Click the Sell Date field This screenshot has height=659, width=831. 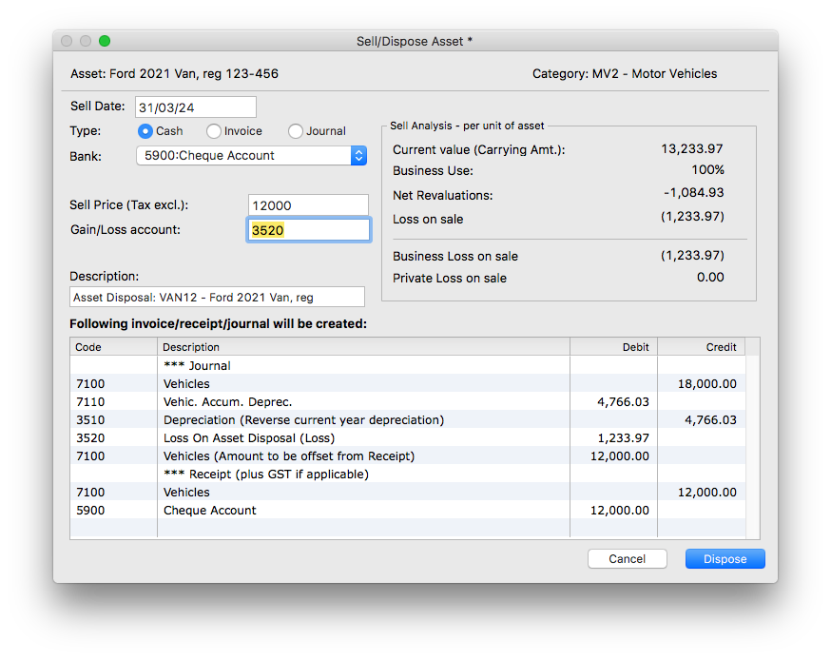[x=196, y=107]
